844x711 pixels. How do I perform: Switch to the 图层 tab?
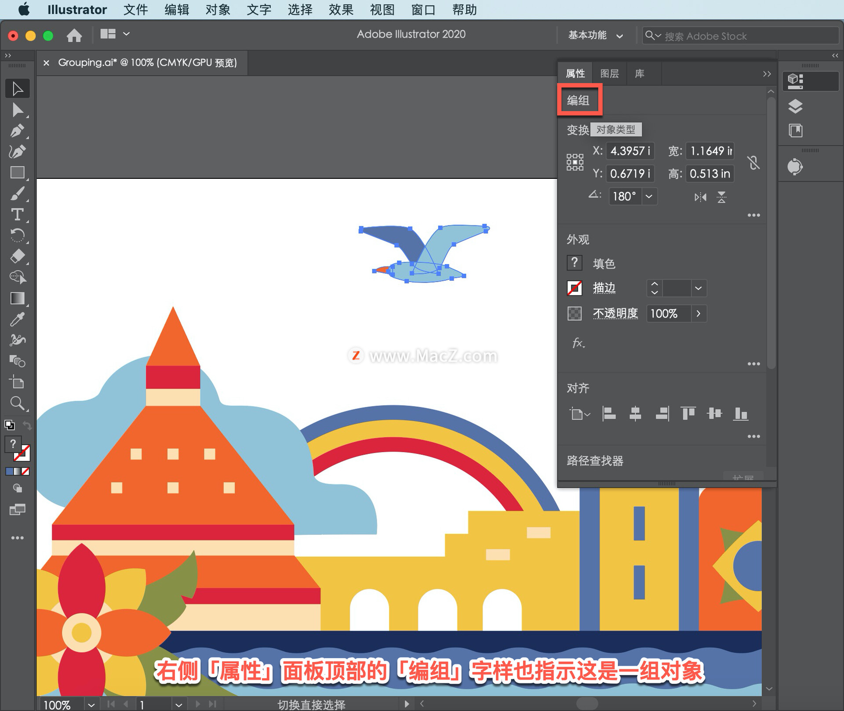609,73
